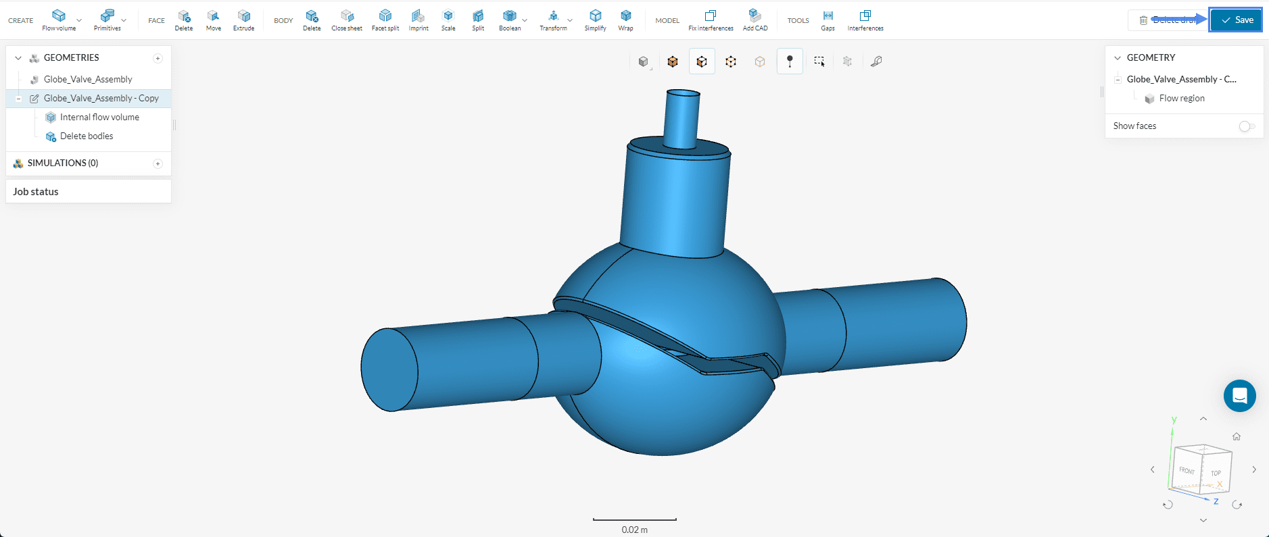
Task: Click the Extrude face tool
Action: [x=243, y=20]
